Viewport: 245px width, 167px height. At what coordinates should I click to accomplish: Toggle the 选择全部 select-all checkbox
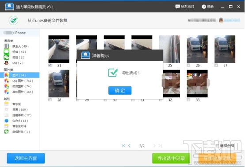click(x=217, y=146)
